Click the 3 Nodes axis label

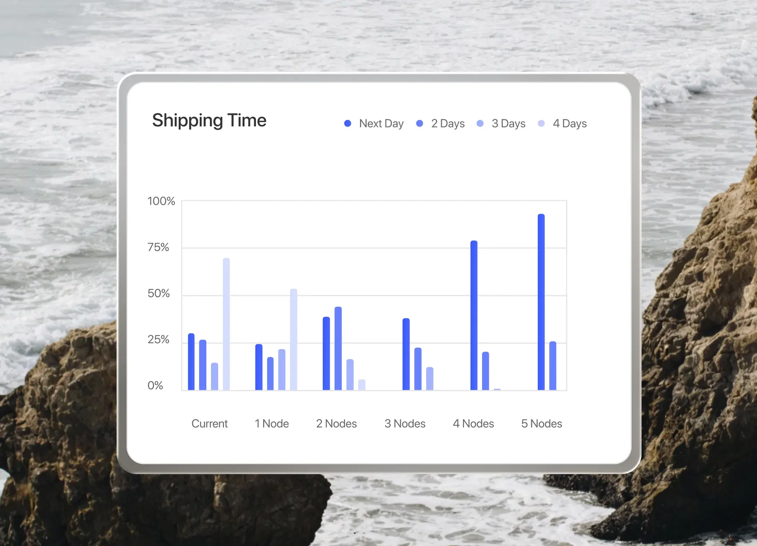(x=405, y=424)
